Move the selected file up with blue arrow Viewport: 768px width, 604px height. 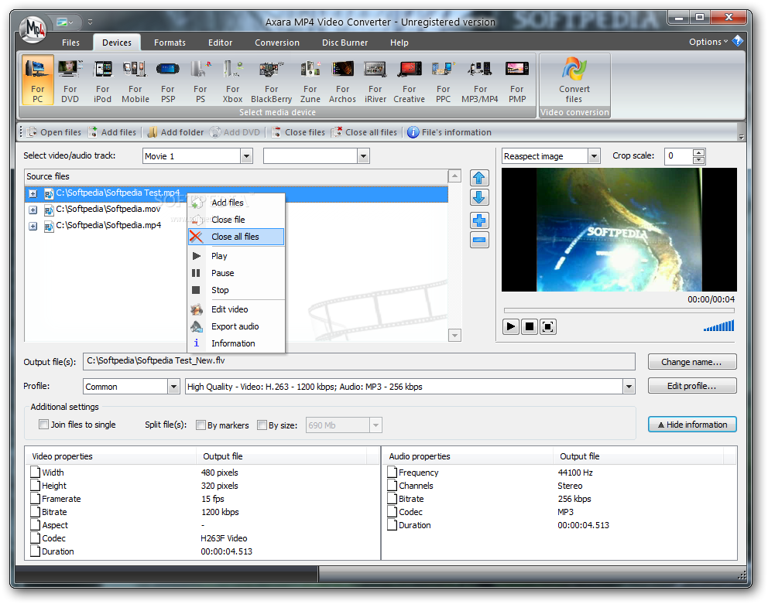coord(479,178)
